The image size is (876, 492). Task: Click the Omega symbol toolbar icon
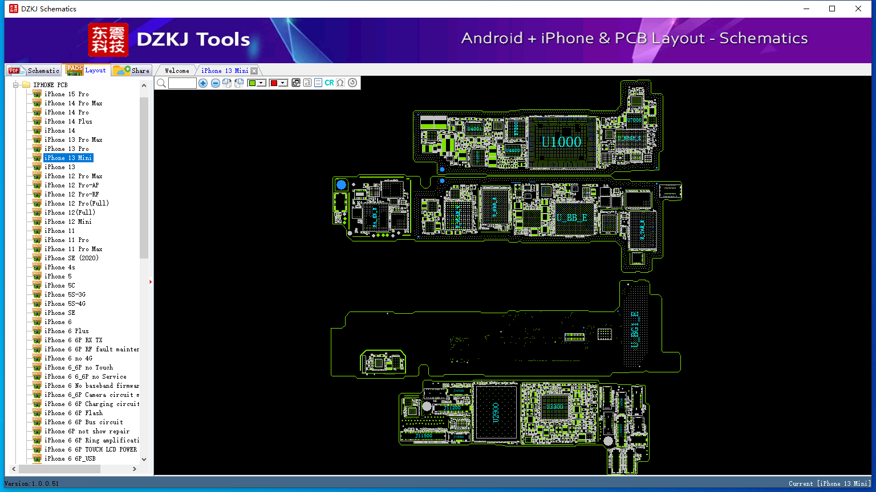click(340, 83)
